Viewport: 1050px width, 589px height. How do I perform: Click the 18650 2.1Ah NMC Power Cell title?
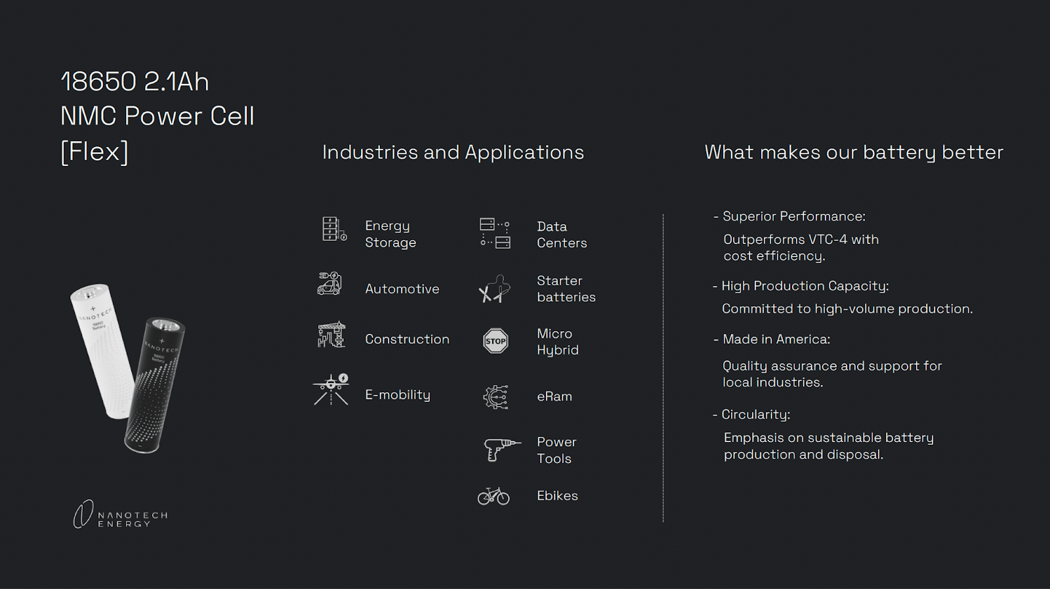[x=157, y=116]
